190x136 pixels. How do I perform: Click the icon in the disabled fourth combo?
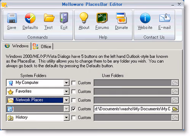pyautogui.click(x=10, y=109)
